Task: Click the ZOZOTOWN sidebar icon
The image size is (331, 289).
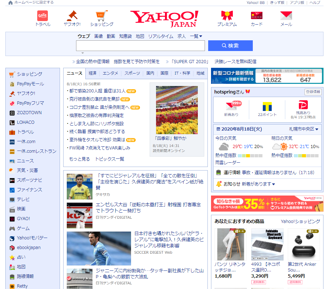Action: click(x=12, y=113)
